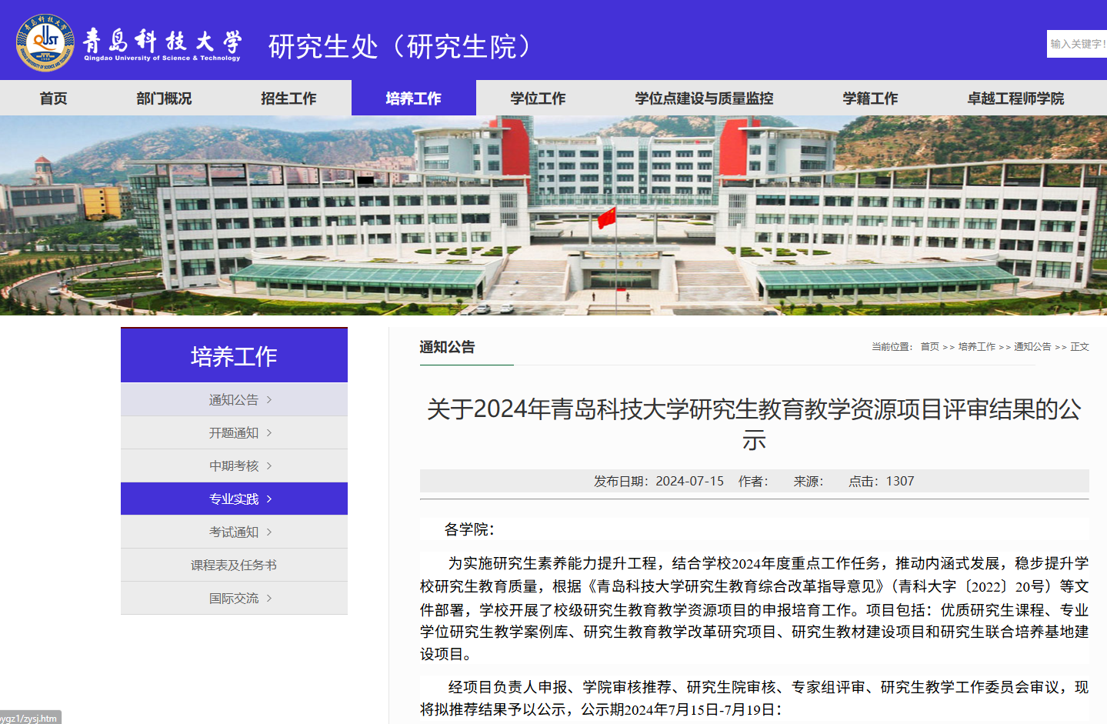Click the 培养工作 breadcrumb link
The width and height of the screenshot is (1107, 724).
[977, 347]
